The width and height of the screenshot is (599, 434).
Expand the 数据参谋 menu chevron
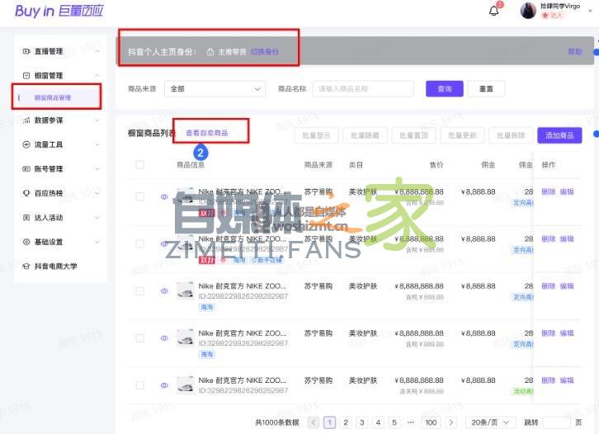coord(97,120)
